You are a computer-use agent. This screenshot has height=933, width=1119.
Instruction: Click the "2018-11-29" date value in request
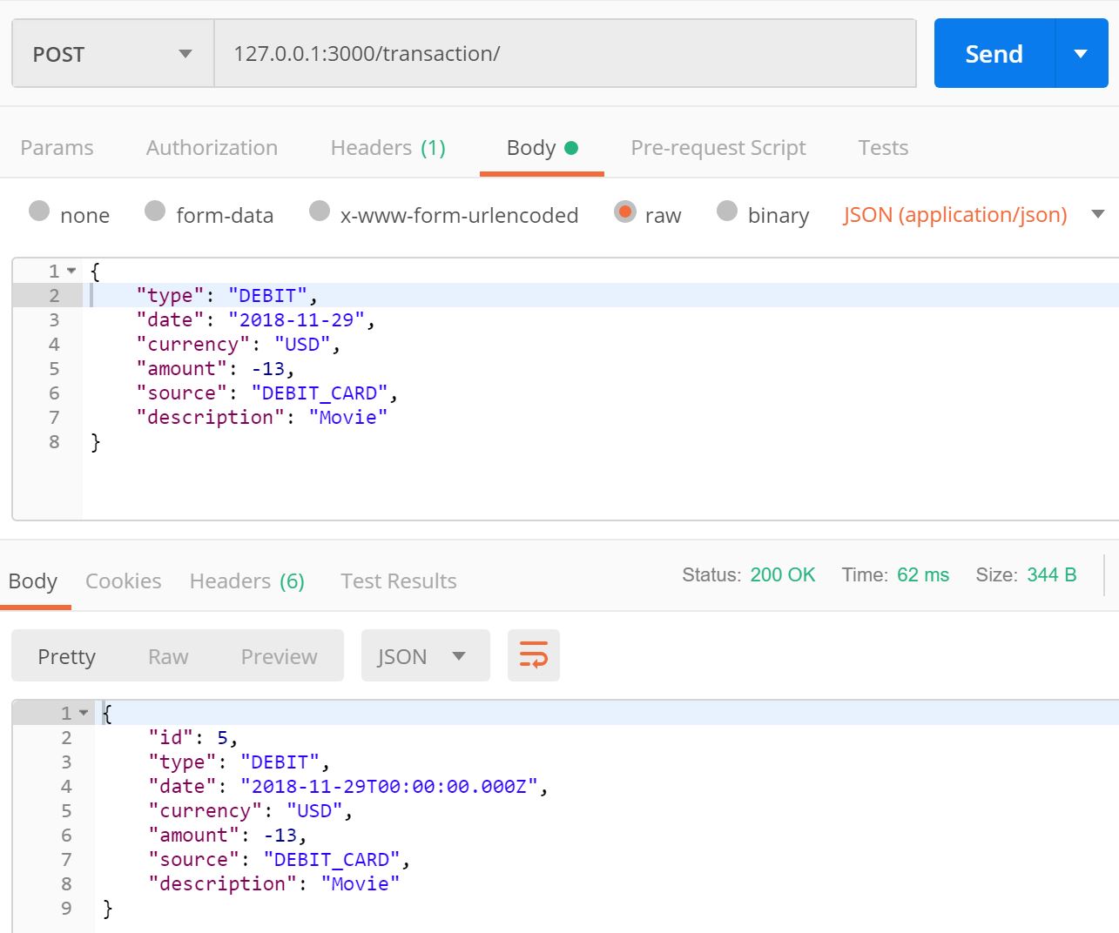pos(297,319)
